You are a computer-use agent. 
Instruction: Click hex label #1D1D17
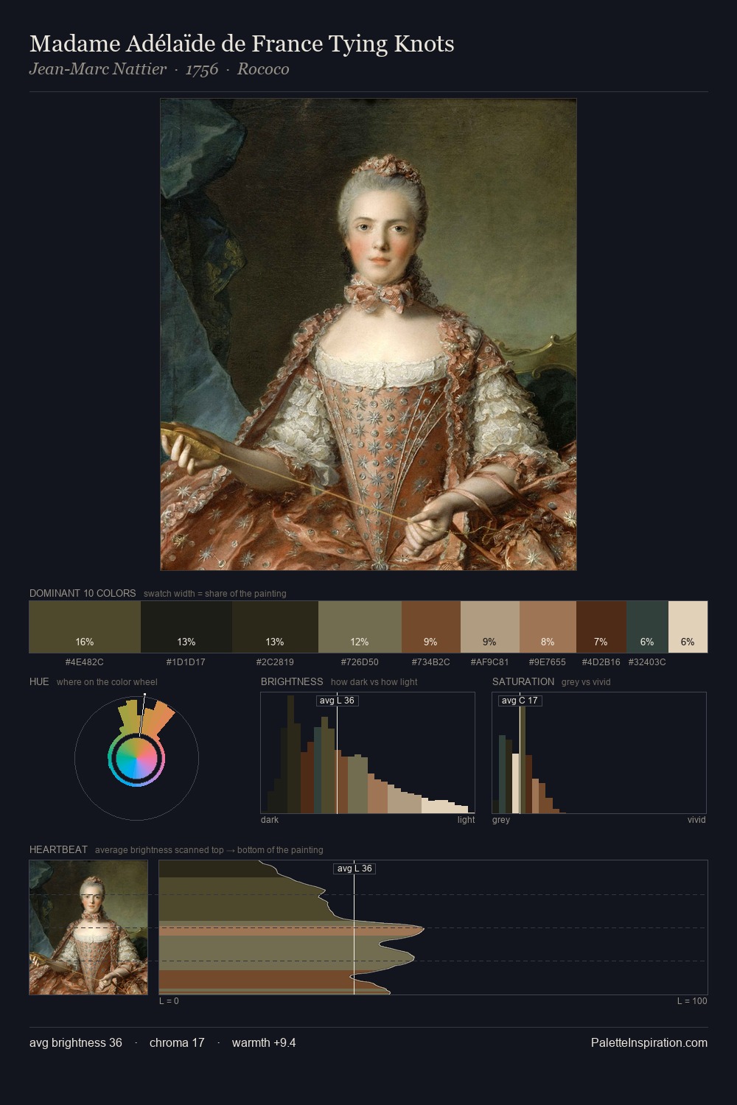186,662
